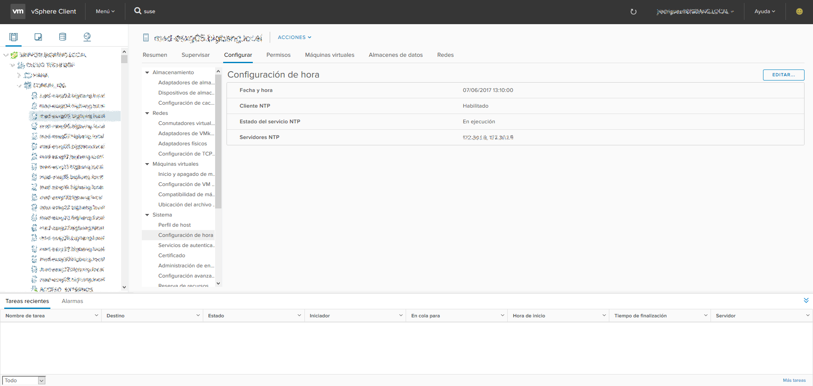Screen dimensions: 813x386
Task: Collapse the Almacenamiento section
Action: (147, 72)
